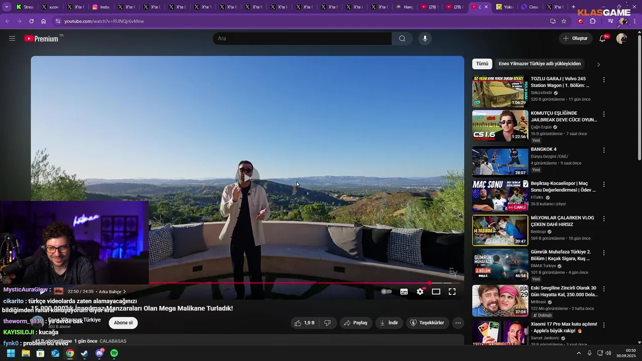Start voice search with the microphone icon
The image size is (642, 361).
(x=425, y=39)
